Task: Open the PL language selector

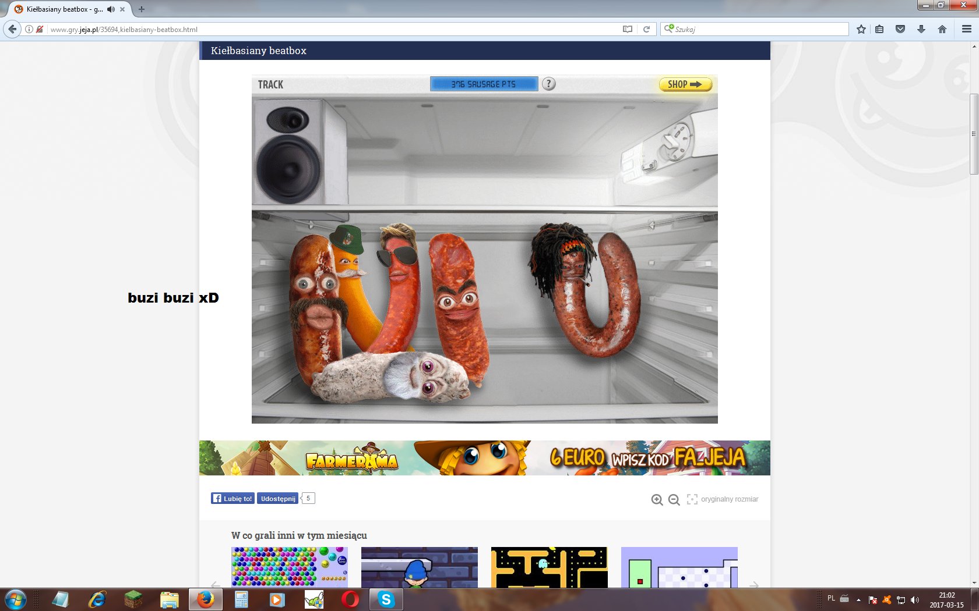Action: 831,598
